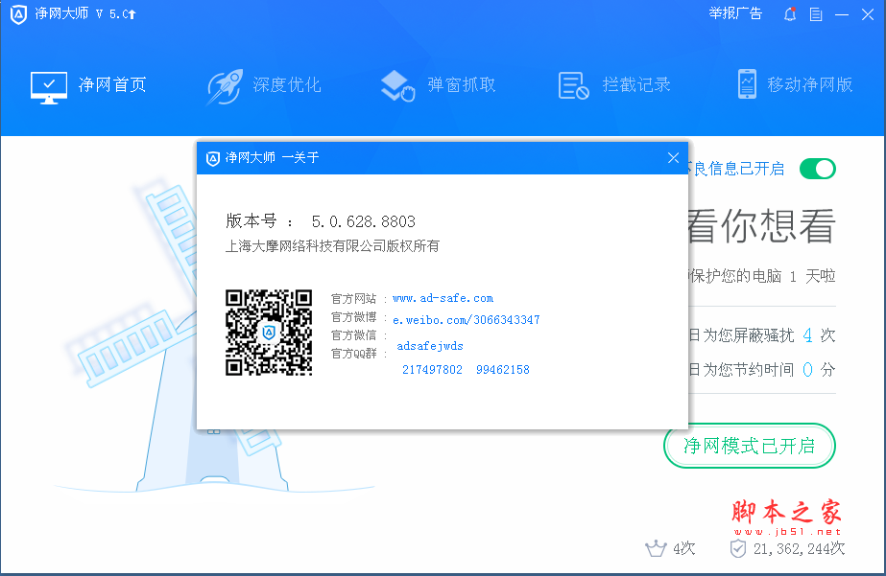Open the 弹窗抓取 tab
Image resolution: width=886 pixels, height=576 pixels.
click(439, 85)
